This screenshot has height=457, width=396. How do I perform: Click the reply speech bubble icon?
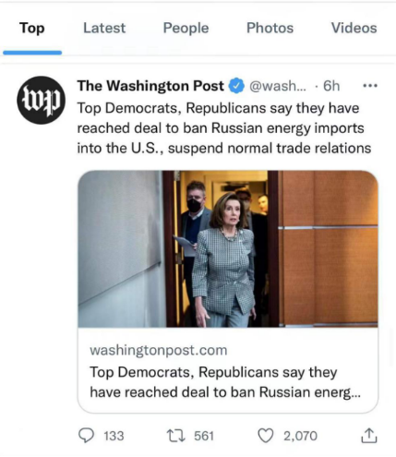click(x=86, y=436)
